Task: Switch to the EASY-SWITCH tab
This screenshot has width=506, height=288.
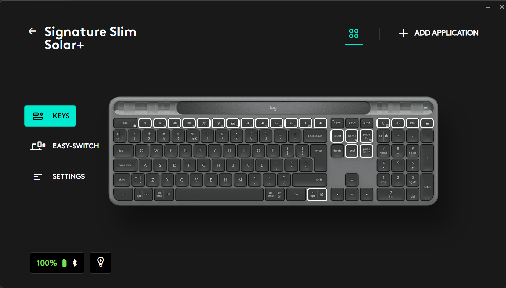Action: [65, 146]
